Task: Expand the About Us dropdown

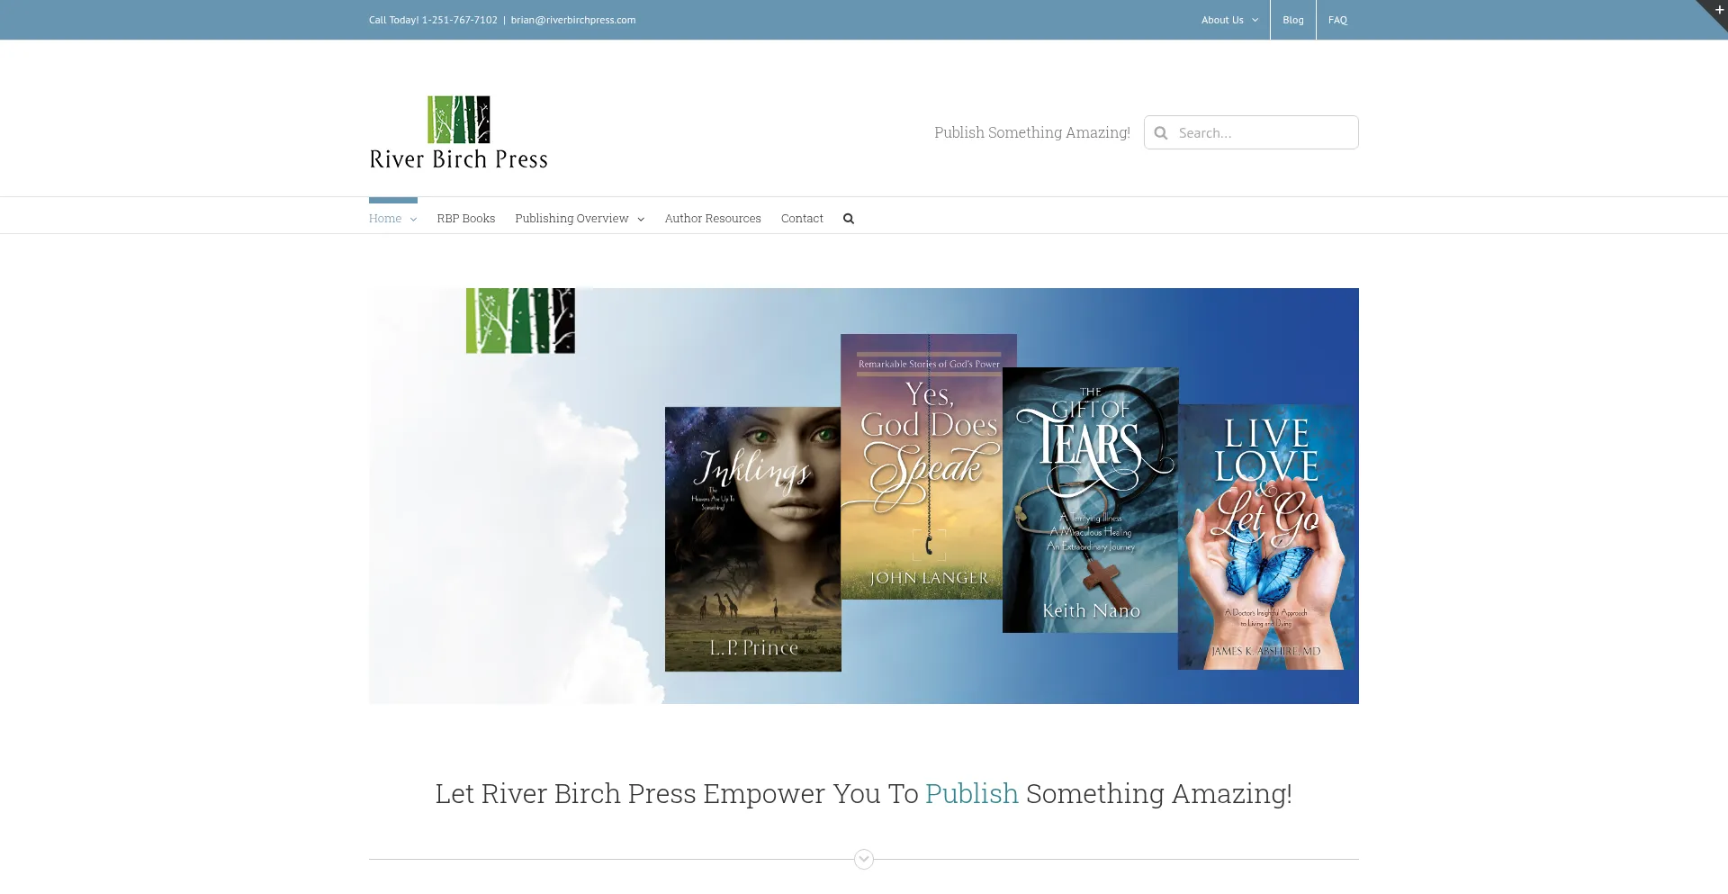Action: [1229, 20]
